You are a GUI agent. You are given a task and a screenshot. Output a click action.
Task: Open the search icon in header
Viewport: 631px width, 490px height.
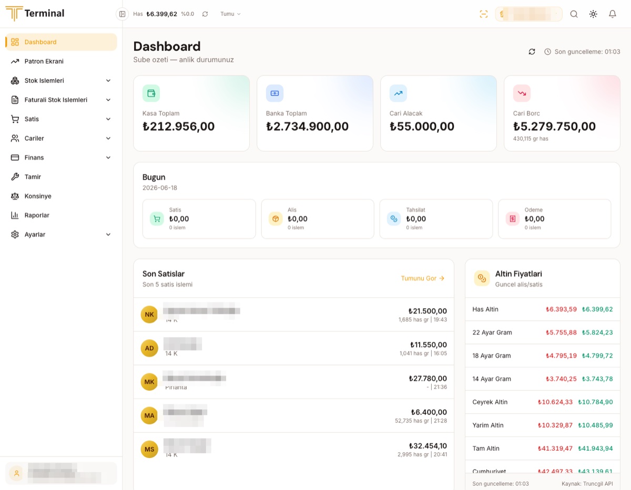574,14
